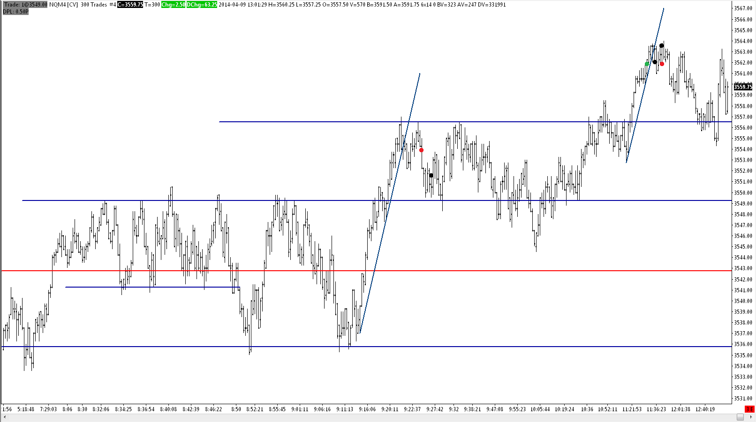Click the 3567.00 label on the price axis
This screenshot has width=756, height=422.
pos(743,8)
